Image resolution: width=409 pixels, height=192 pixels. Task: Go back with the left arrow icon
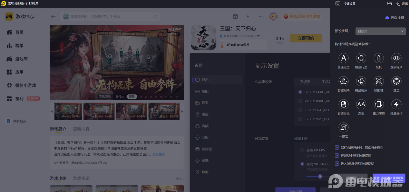tap(54, 17)
